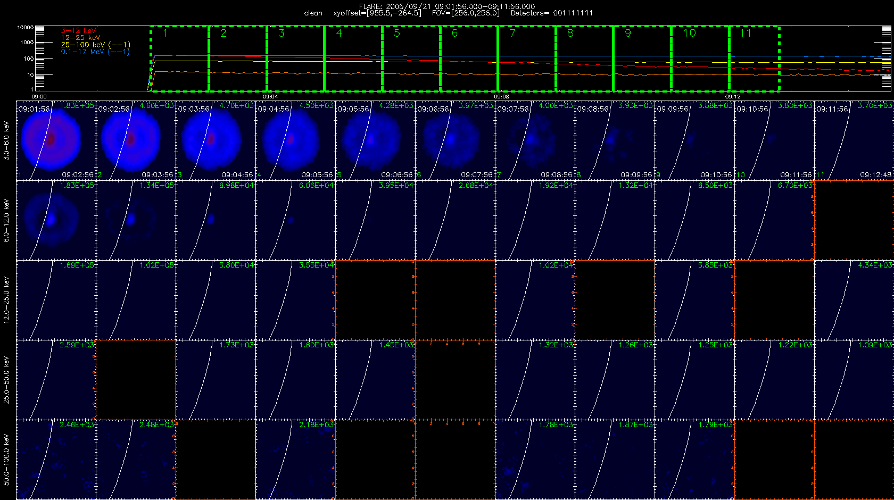The width and height of the screenshot is (894, 500).
Task: Select time interval 3 on the lightcurve
Action: click(295, 59)
